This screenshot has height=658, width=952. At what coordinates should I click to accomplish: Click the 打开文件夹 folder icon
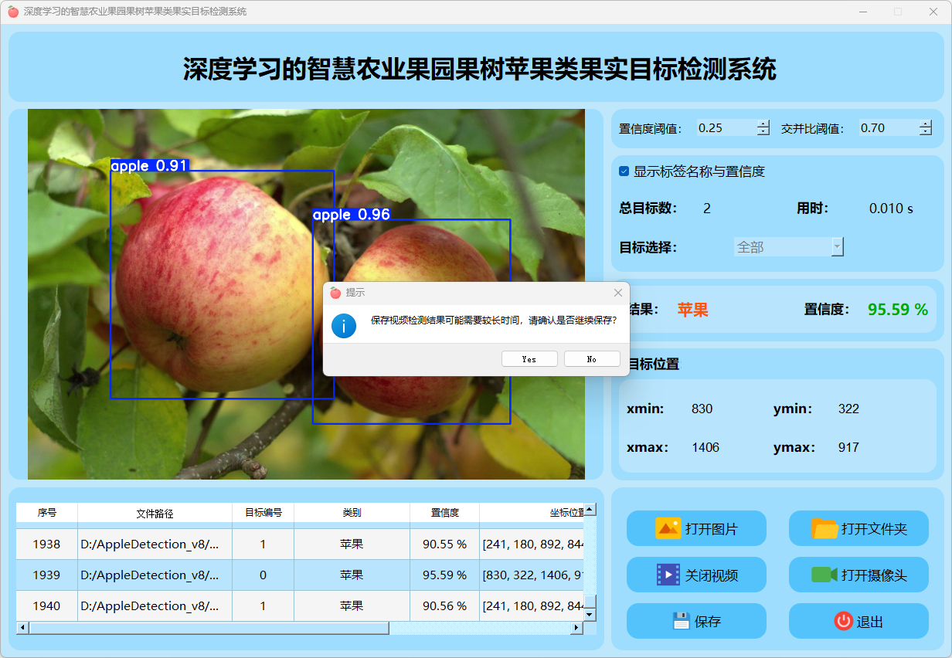click(x=824, y=528)
